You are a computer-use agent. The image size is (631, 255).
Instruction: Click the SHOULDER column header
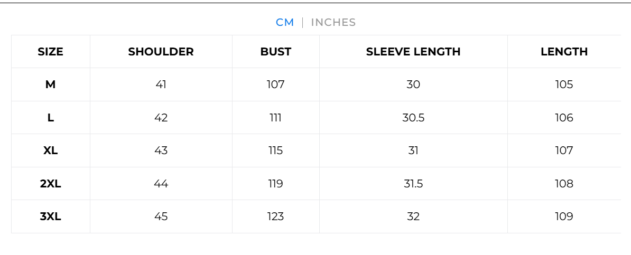pyautogui.click(x=161, y=52)
